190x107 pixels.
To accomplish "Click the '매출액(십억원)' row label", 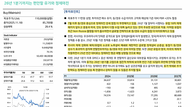I will pos(71,80).
